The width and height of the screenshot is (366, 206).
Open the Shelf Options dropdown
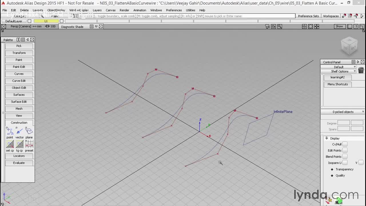pyautogui.click(x=339, y=71)
